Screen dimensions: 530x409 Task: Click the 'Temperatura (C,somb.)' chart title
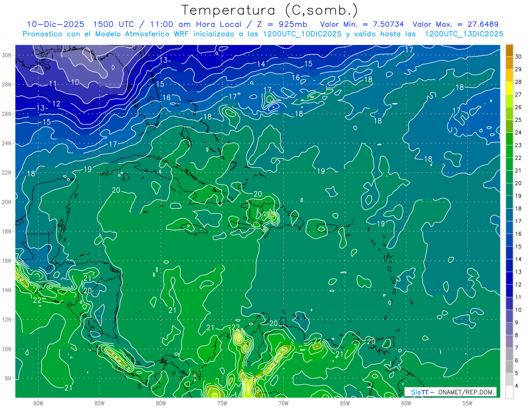(x=270, y=10)
